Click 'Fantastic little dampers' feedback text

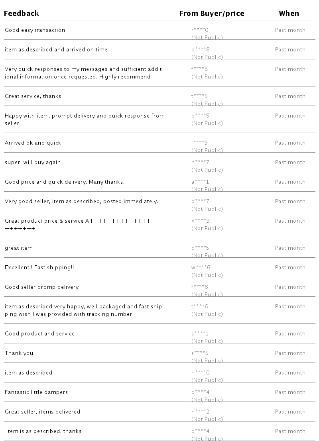point(36,392)
